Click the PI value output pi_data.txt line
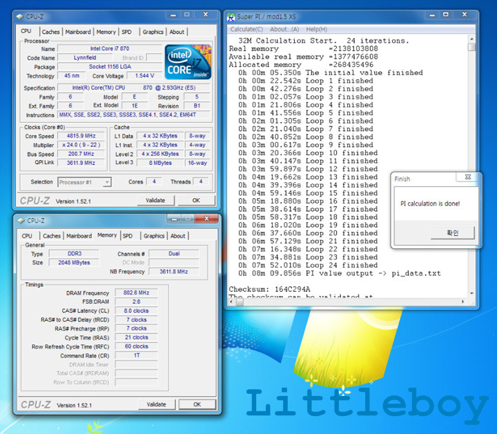This screenshot has height=434, width=497. pyautogui.click(x=340, y=273)
